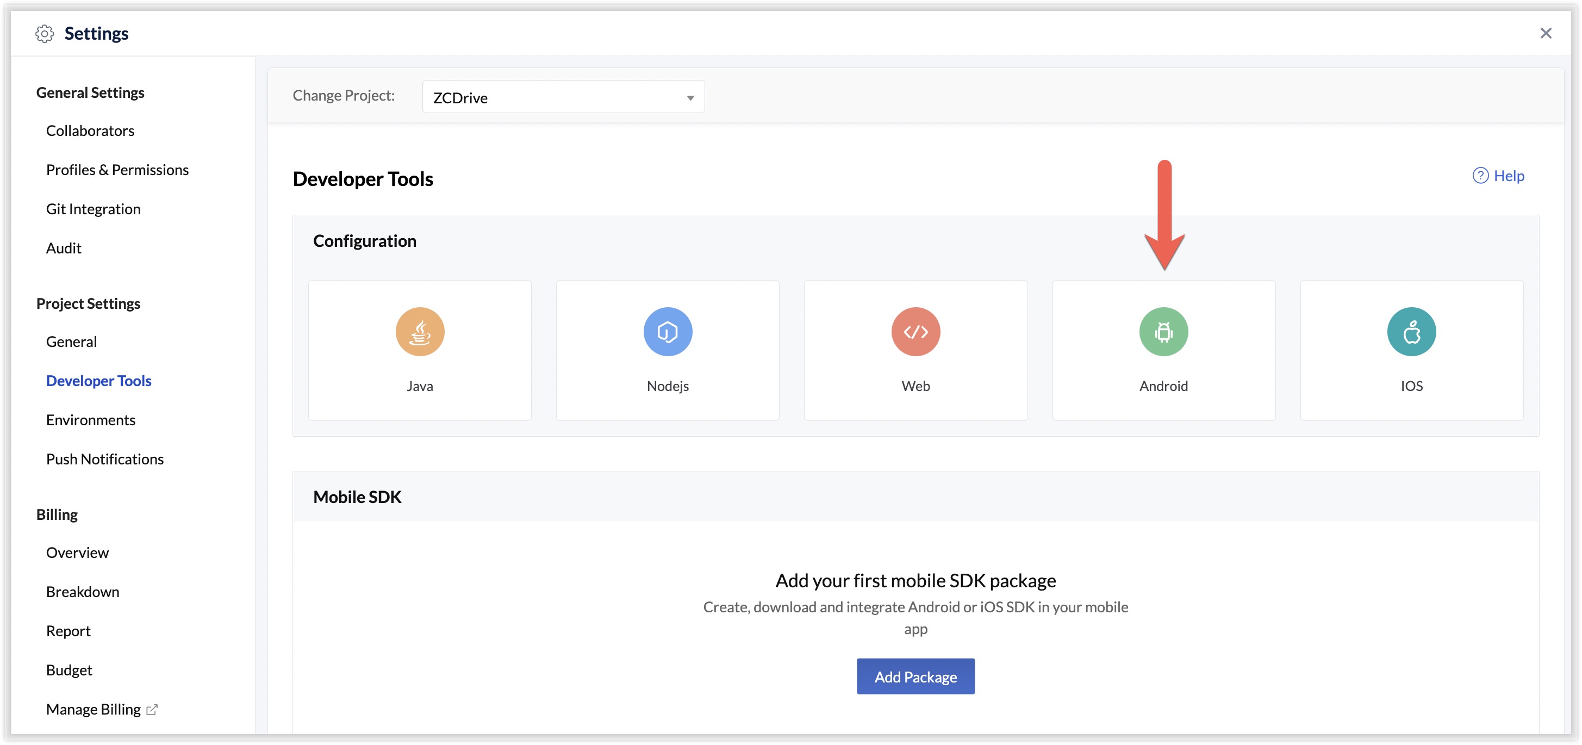Open the Nodejs configuration card

668,350
